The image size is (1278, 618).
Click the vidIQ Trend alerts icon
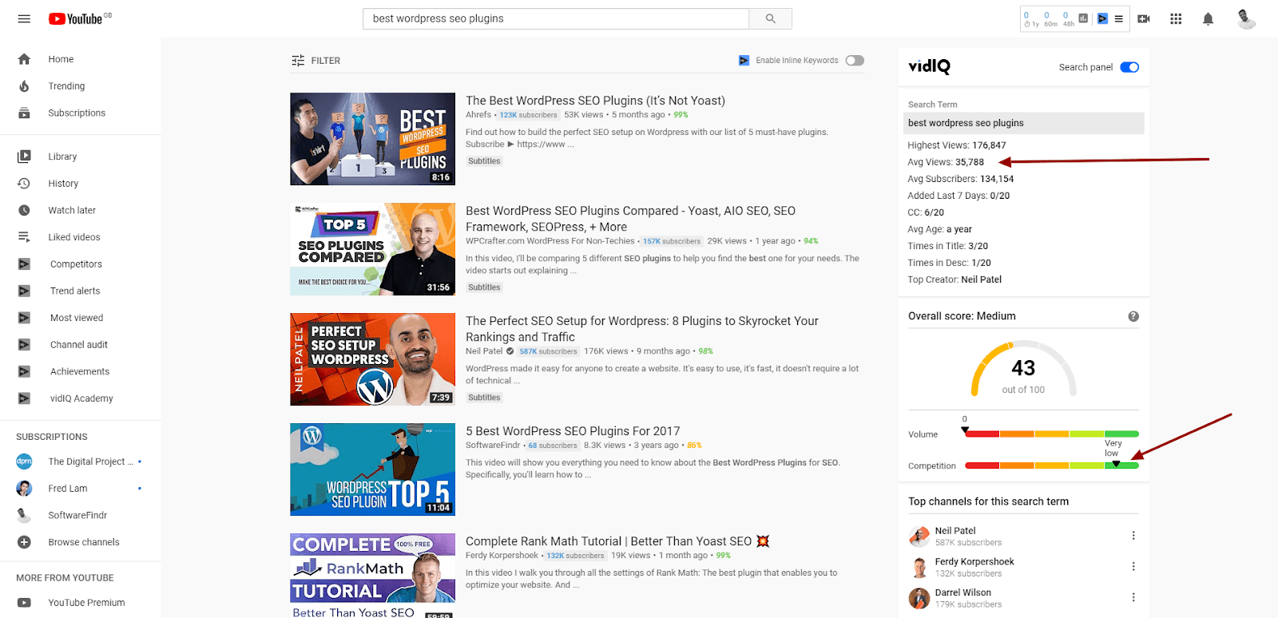tap(24, 291)
